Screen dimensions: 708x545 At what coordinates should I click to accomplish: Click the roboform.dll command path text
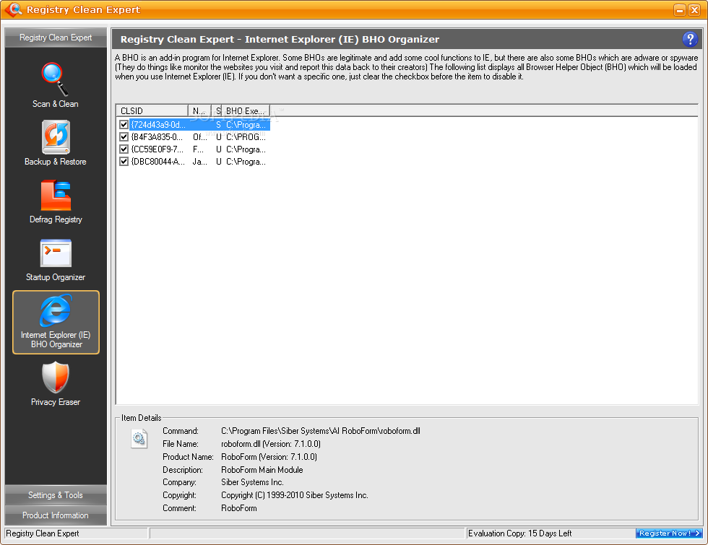pos(321,431)
